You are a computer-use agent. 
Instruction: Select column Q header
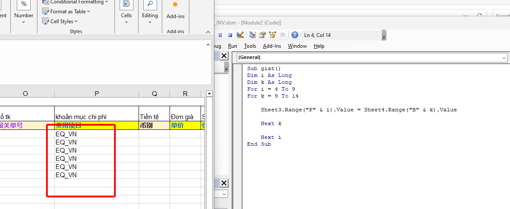coord(154,94)
